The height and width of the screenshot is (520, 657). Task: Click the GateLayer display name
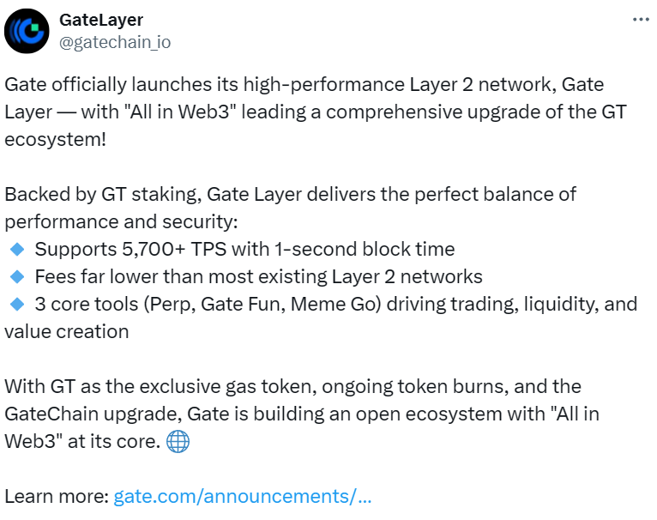click(x=101, y=19)
